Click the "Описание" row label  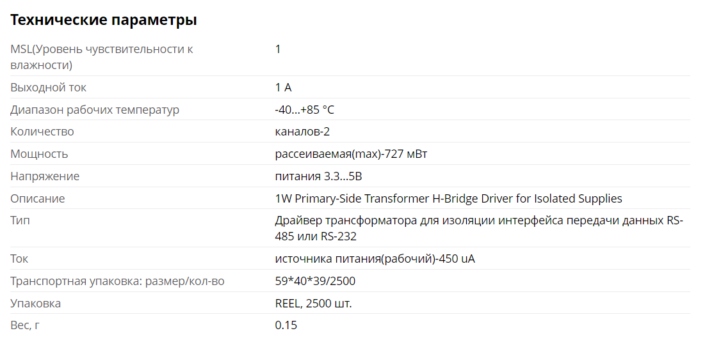[x=37, y=199]
